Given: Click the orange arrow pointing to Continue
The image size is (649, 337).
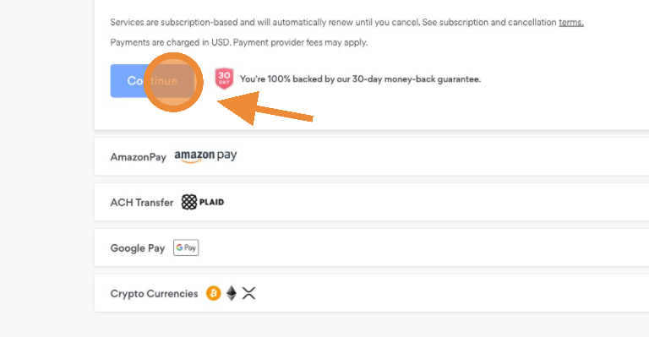Looking at the screenshot, I should coord(265,108).
